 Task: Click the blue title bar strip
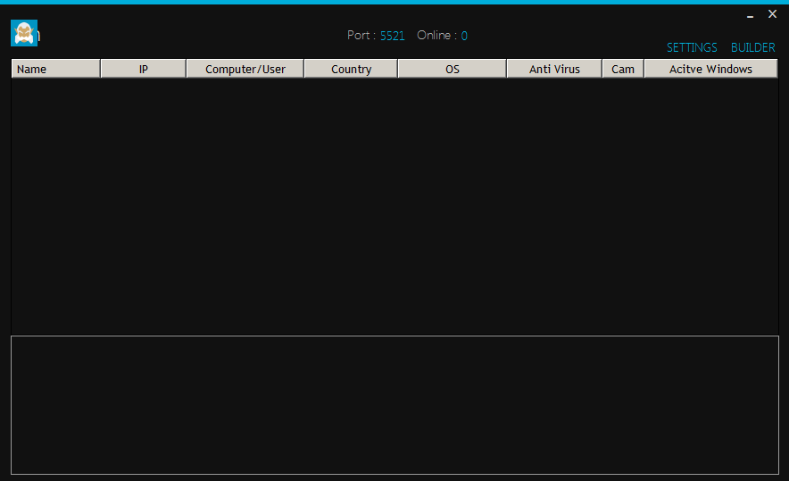[394, 2]
